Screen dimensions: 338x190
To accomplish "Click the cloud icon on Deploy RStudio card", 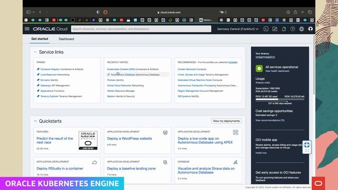I will (x=95, y=162).
